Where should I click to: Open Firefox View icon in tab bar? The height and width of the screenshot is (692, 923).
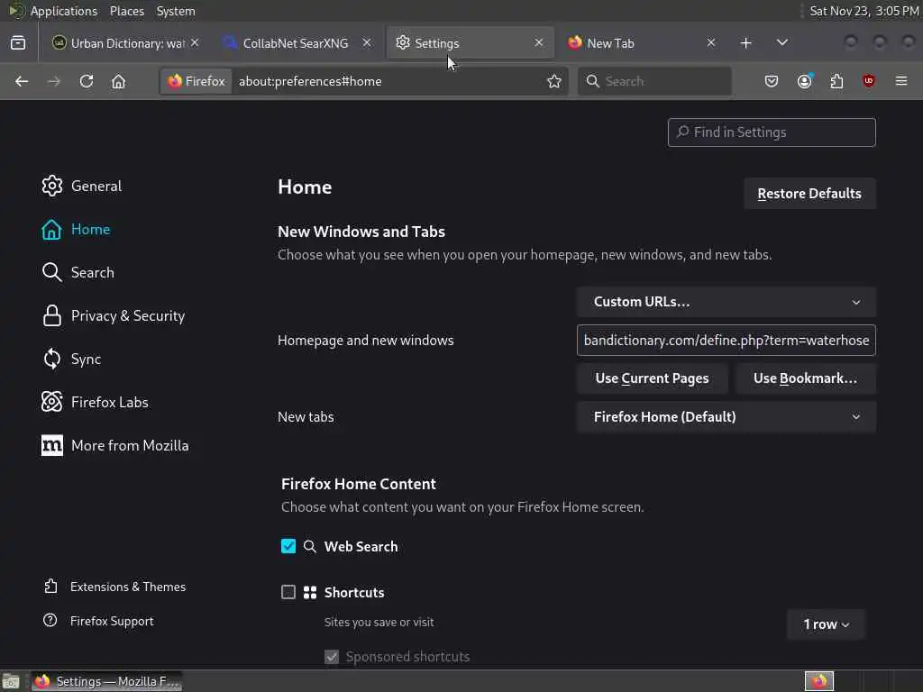(18, 43)
